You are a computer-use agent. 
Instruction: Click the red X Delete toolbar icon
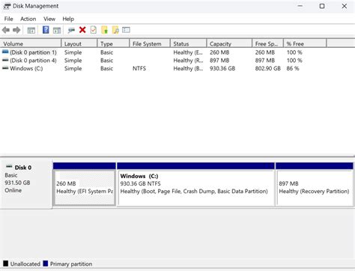point(82,30)
